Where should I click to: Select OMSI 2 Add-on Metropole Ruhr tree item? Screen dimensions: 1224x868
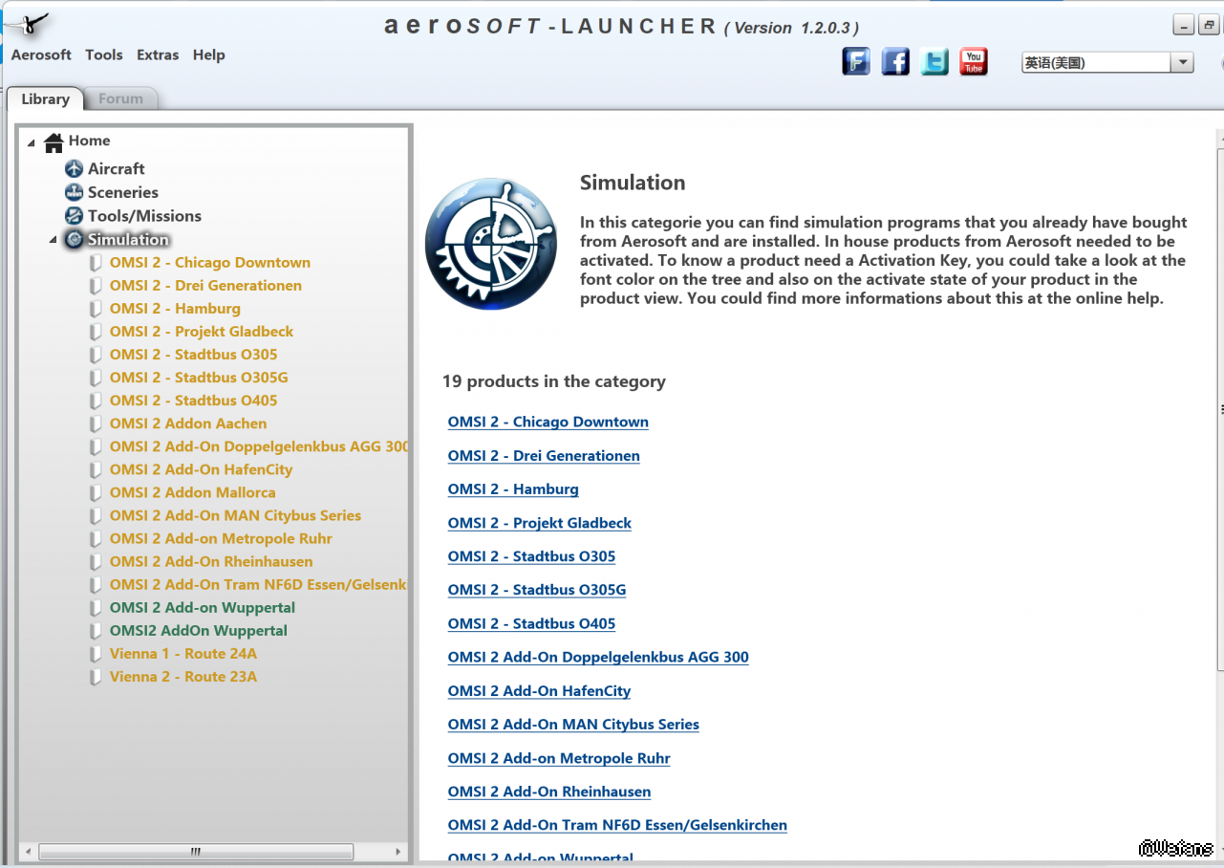pyautogui.click(x=221, y=538)
